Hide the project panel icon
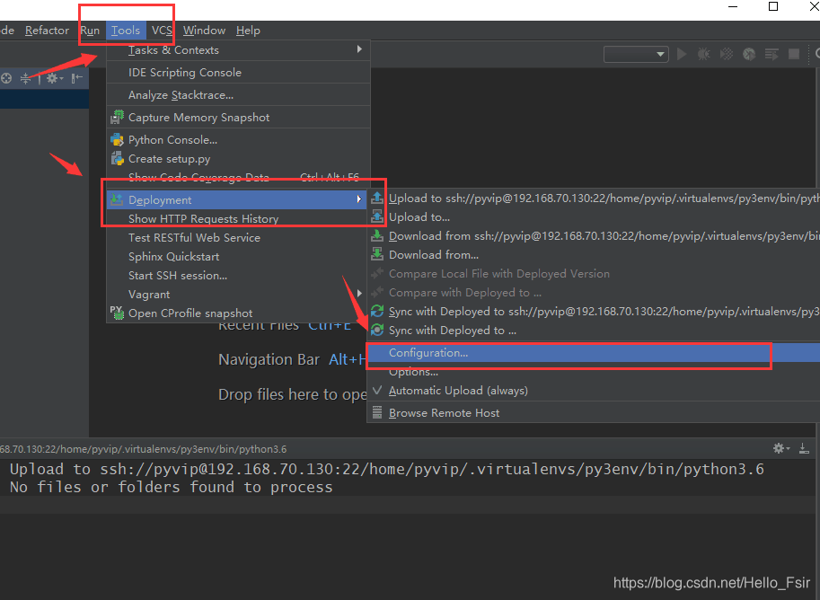This screenshot has height=600, width=820. (x=77, y=78)
